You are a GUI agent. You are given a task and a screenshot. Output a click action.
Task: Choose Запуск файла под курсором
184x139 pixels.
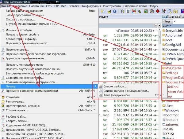tap(49, 11)
